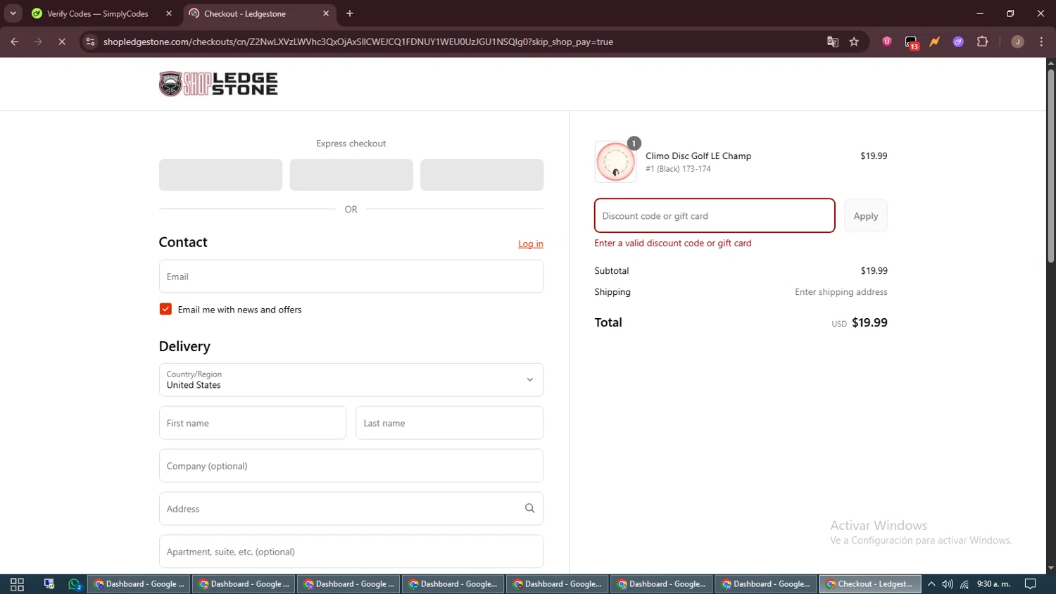Switch to first Dashboard - Google taskbar window
The height and width of the screenshot is (594, 1056).
[x=139, y=584]
